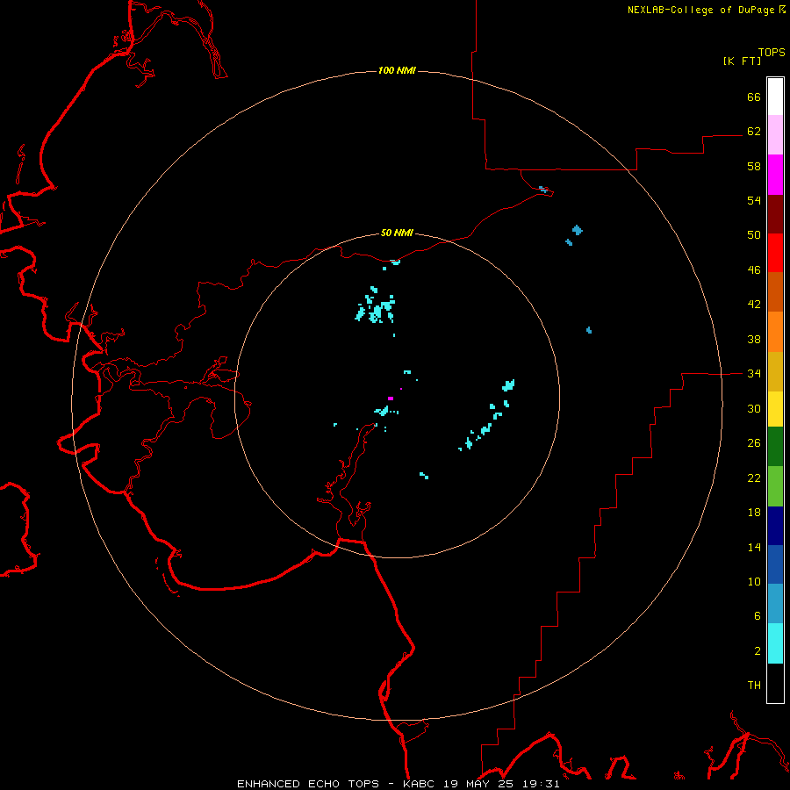Click the 46 legend value
The width and height of the screenshot is (790, 790).
[754, 270]
